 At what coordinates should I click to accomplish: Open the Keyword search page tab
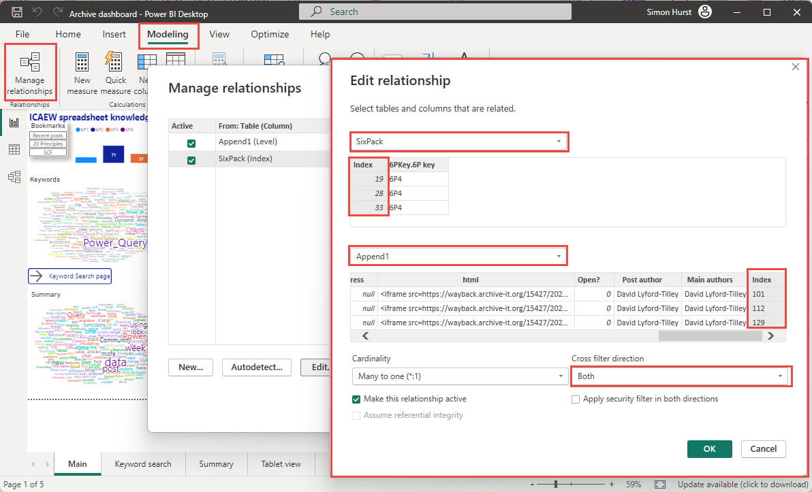tap(143, 464)
